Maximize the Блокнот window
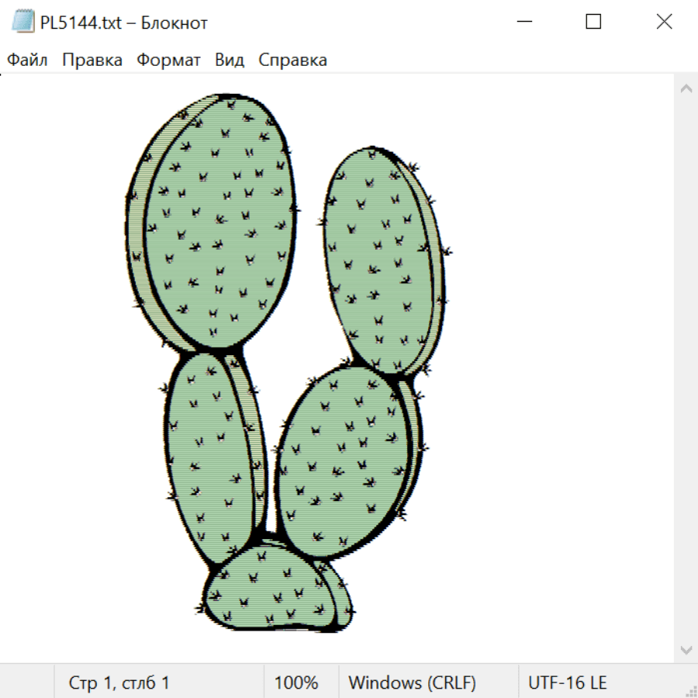 [593, 22]
